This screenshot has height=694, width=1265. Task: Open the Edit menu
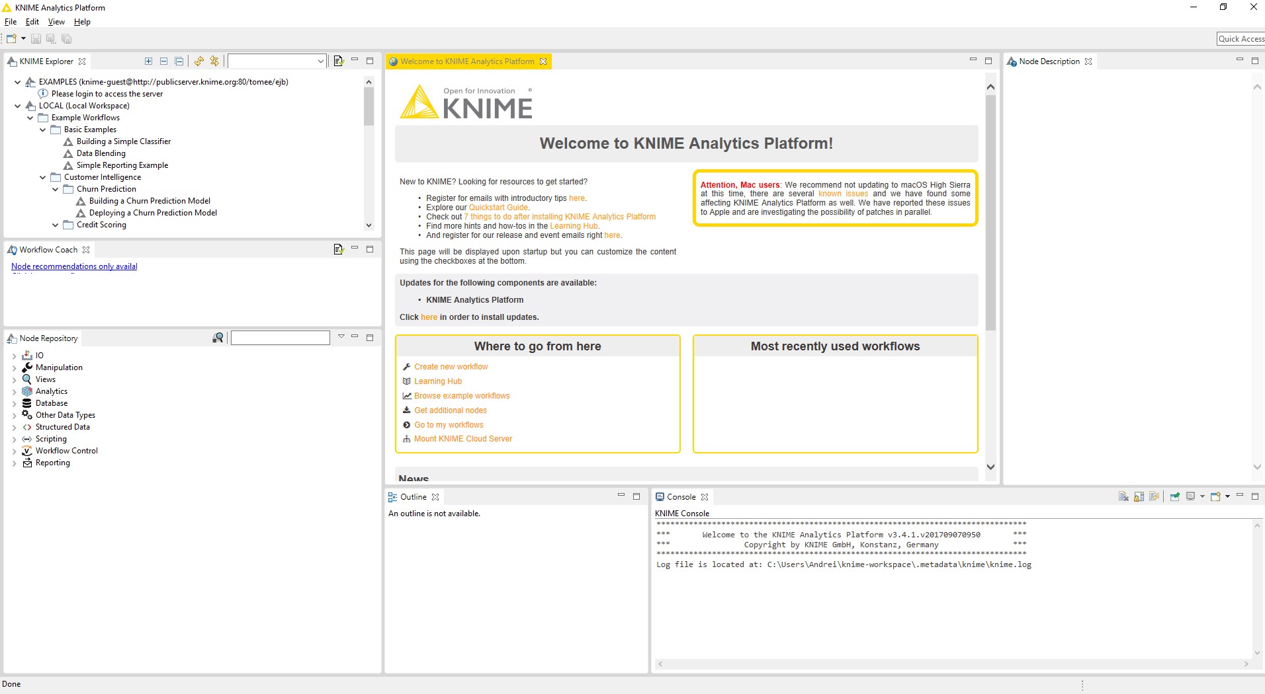pyautogui.click(x=32, y=22)
